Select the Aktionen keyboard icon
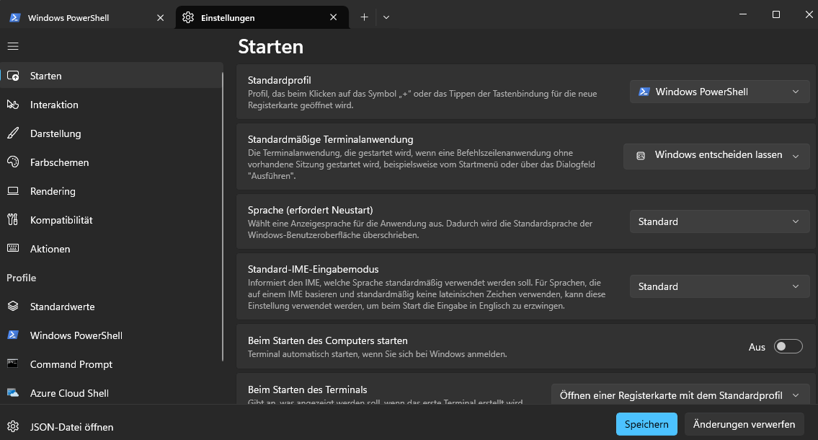Image resolution: width=818 pixels, height=440 pixels. pos(13,249)
